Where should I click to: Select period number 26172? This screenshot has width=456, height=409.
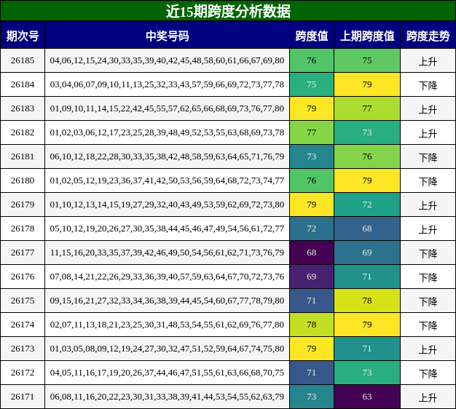[x=23, y=373]
